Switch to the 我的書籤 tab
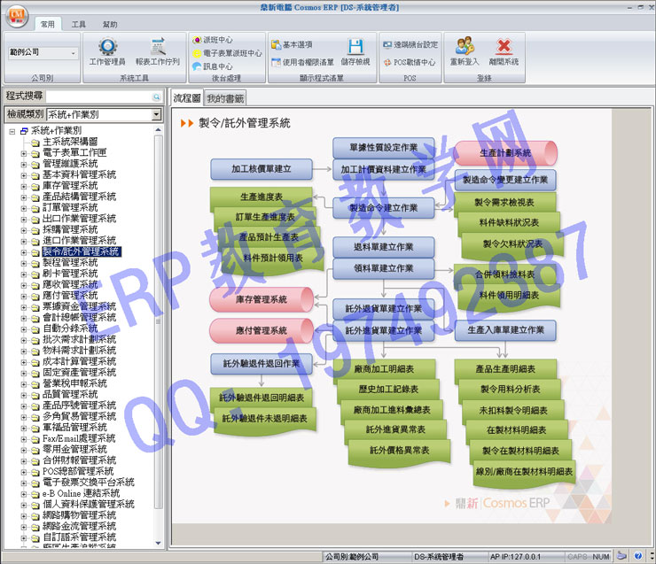This screenshot has height=564, width=656. coord(225,99)
